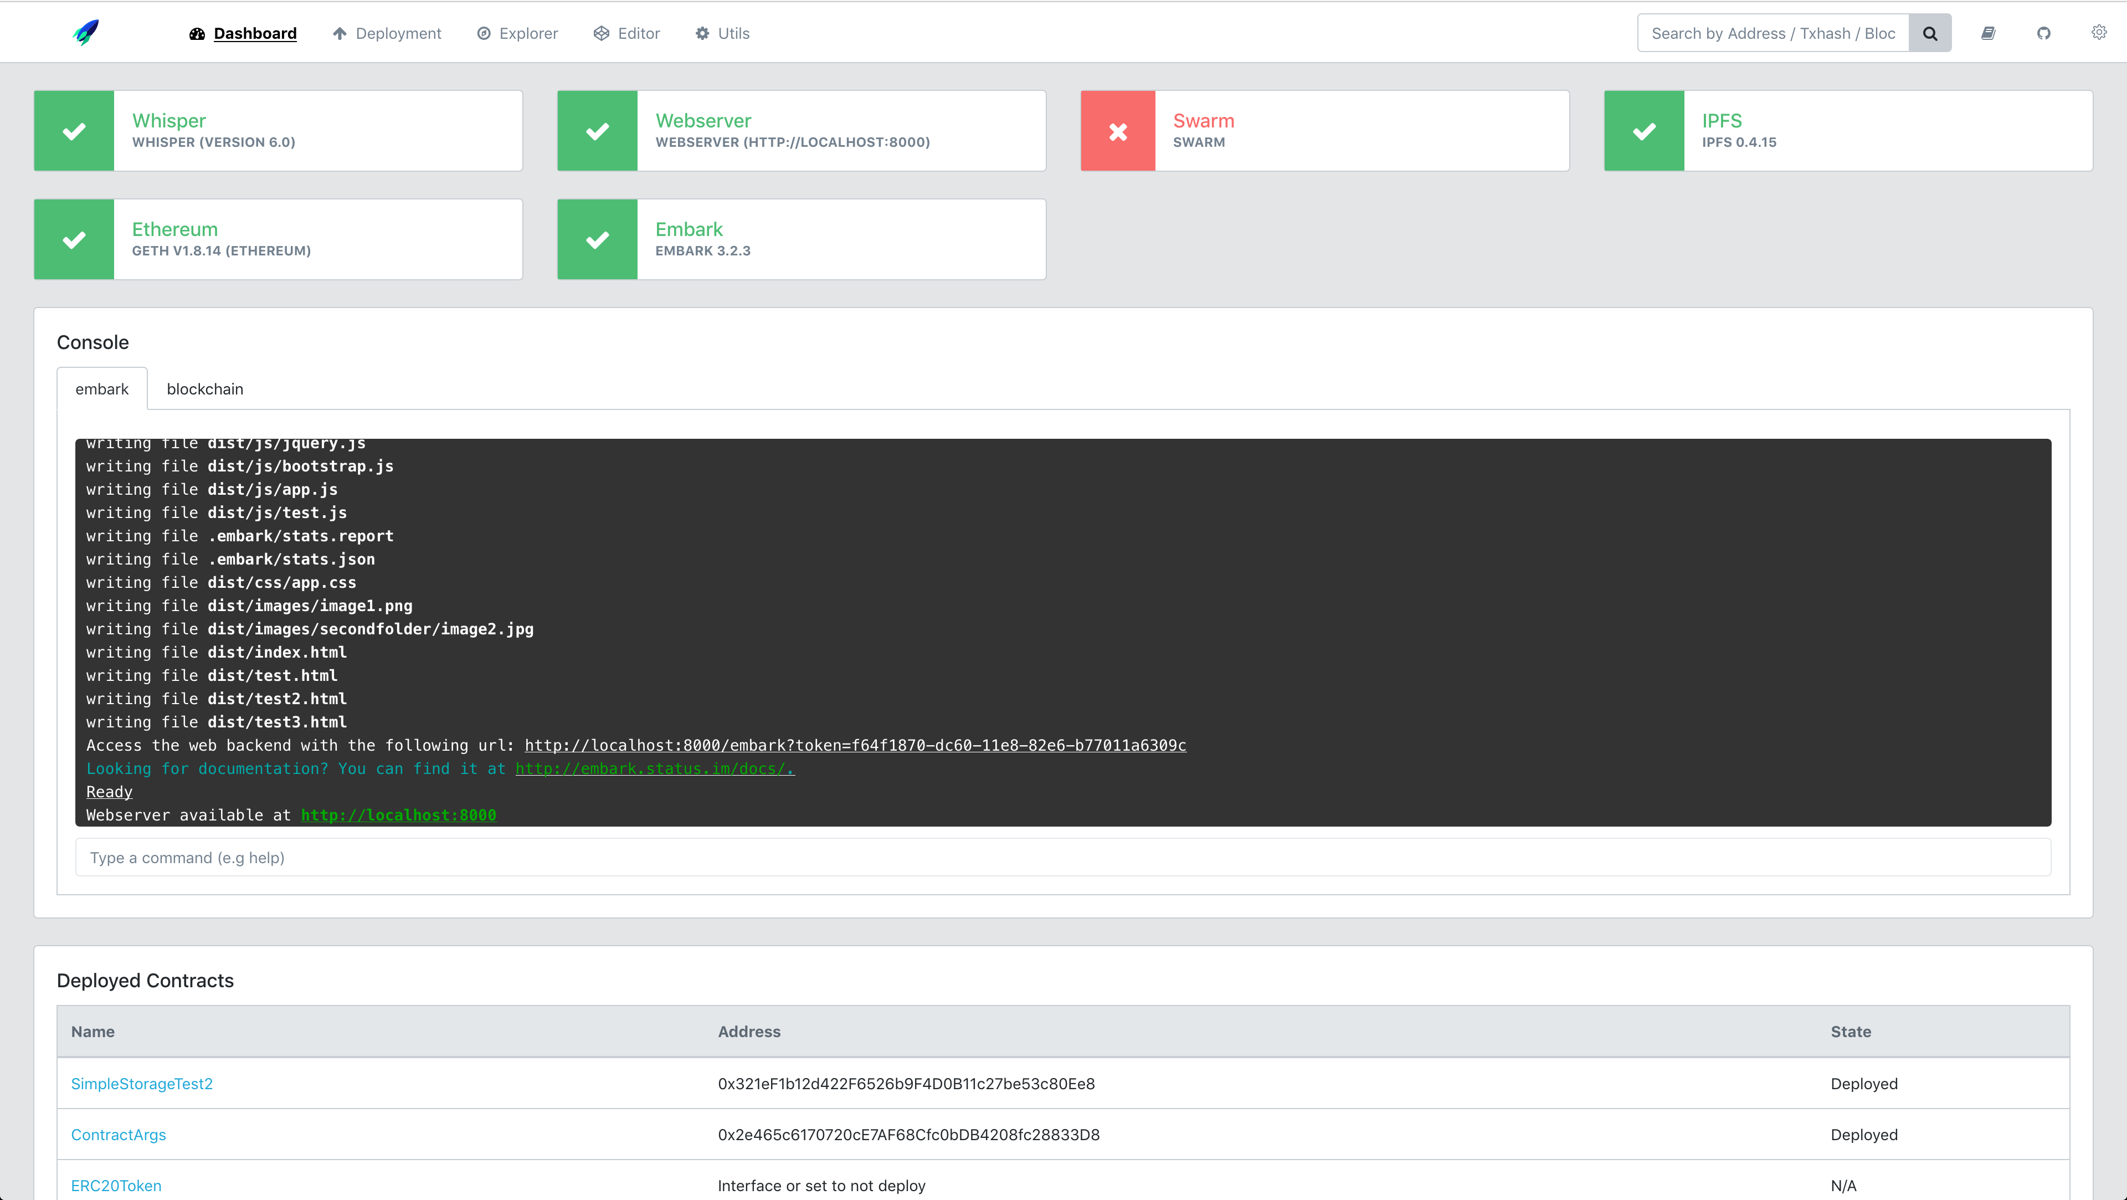Viewport: 2127px width, 1200px height.
Task: Click the Address column header
Action: pos(749,1032)
